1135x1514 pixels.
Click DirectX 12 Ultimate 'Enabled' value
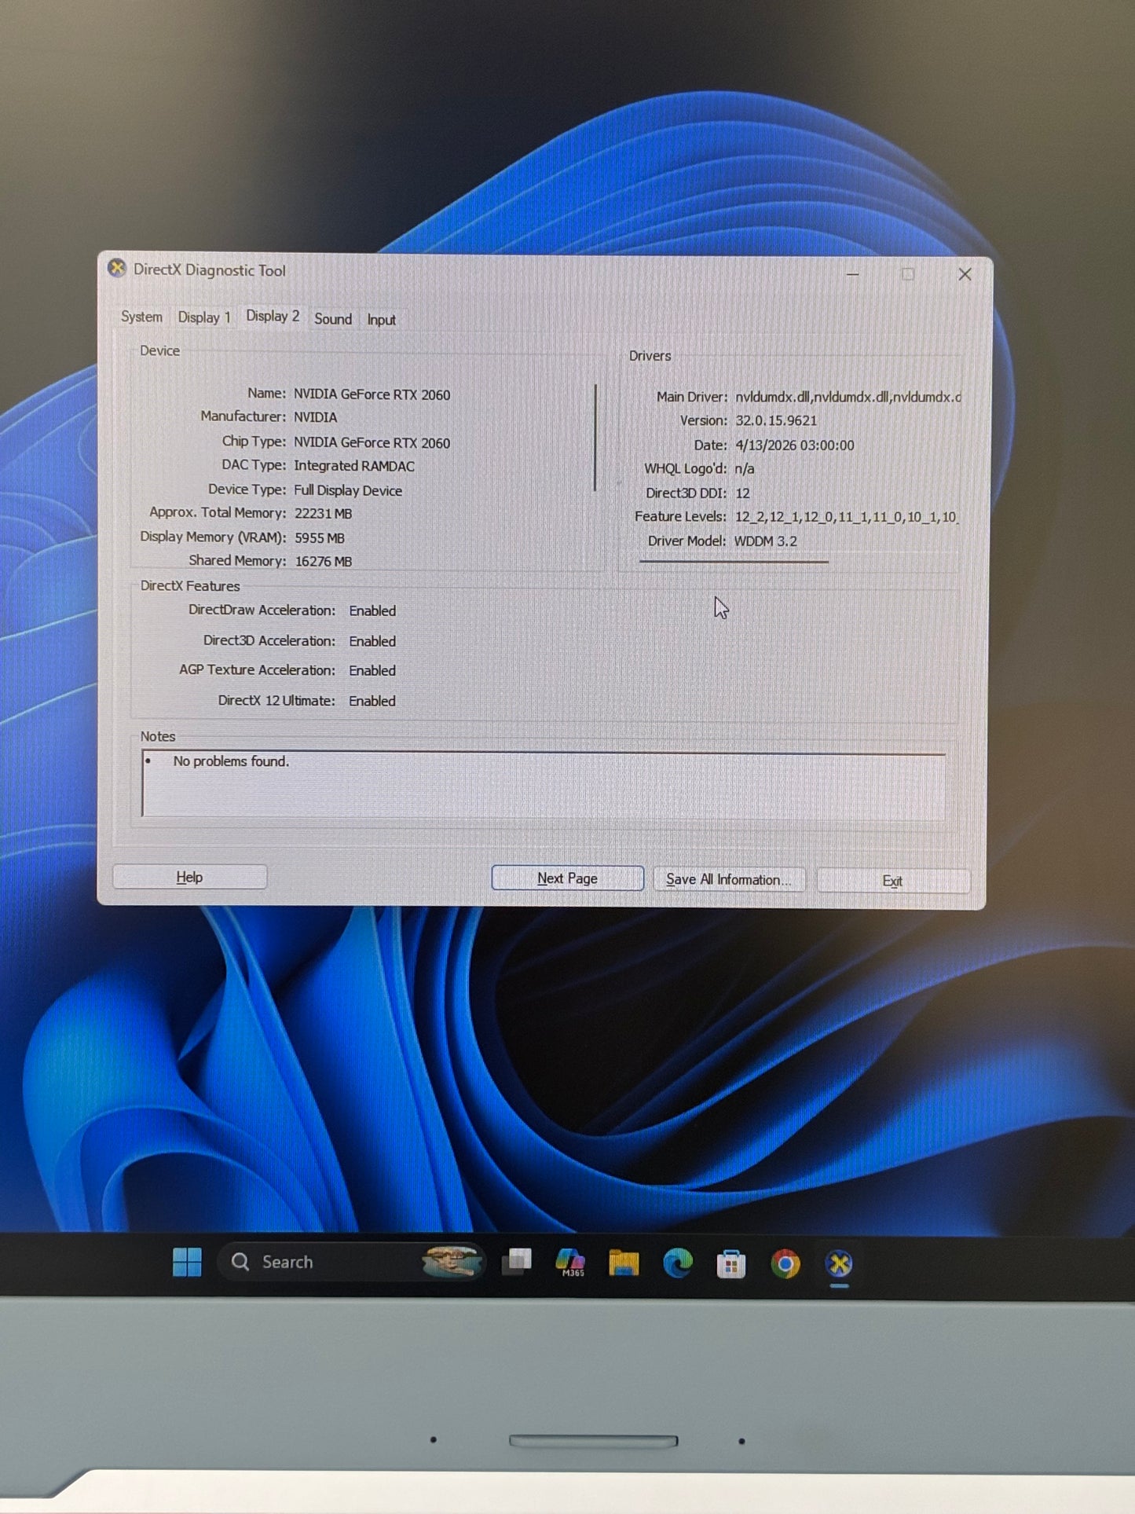[372, 701]
